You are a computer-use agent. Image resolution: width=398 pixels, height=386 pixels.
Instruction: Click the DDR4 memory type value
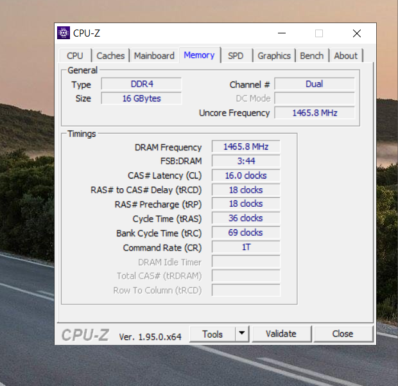[x=142, y=84]
